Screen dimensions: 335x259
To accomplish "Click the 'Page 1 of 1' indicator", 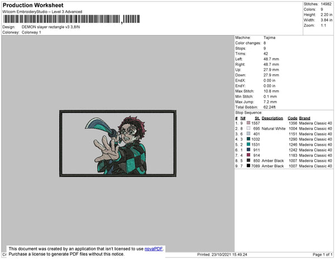I will (323, 255).
